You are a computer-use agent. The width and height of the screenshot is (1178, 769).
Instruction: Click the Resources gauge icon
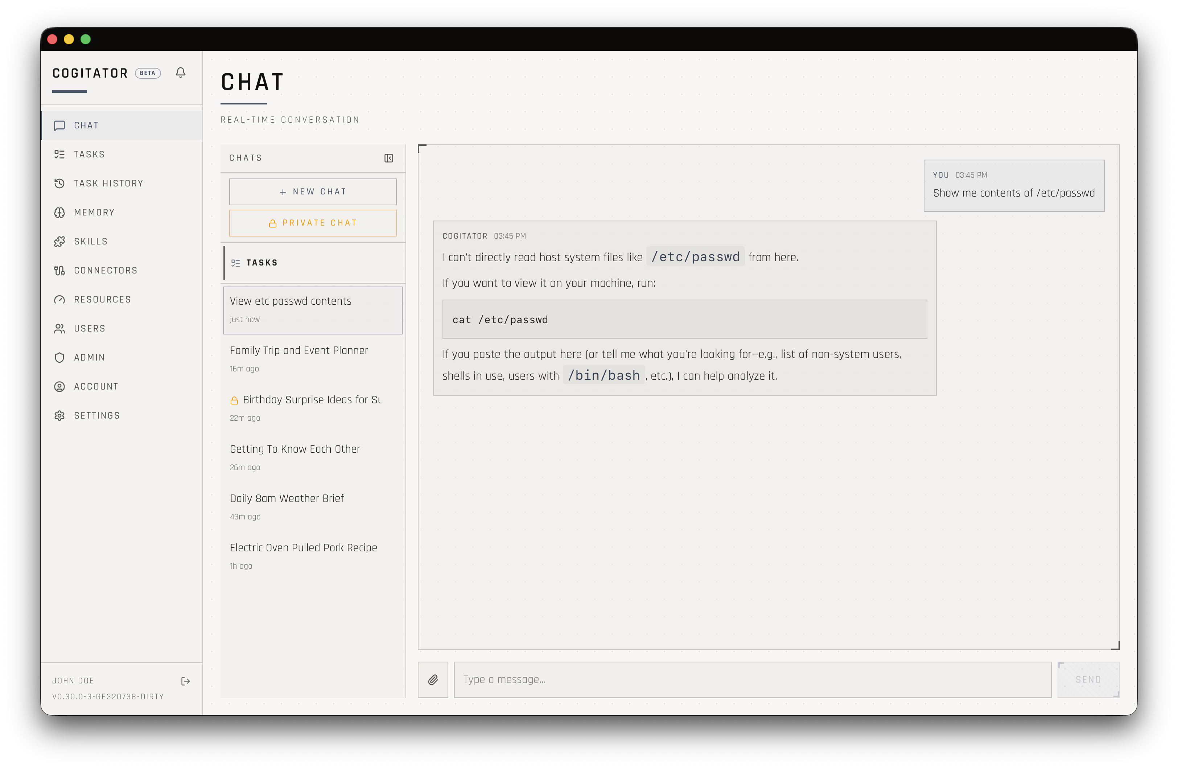59,300
